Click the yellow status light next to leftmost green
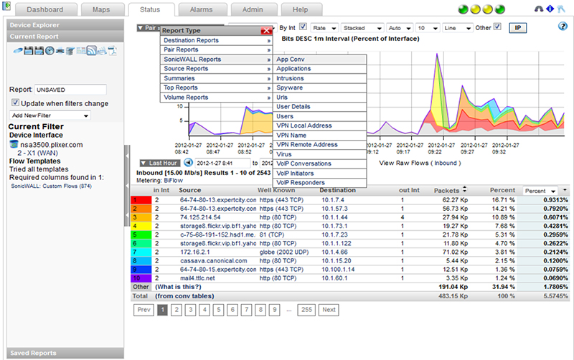 (475, 9)
